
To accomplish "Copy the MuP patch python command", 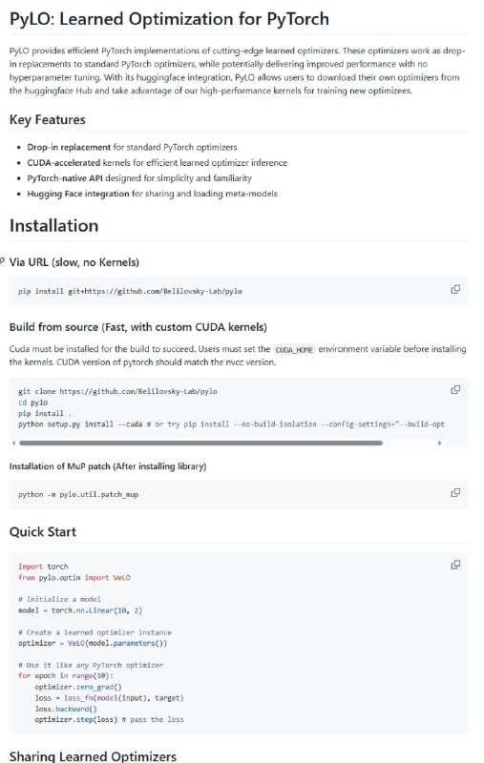I will coord(455,493).
